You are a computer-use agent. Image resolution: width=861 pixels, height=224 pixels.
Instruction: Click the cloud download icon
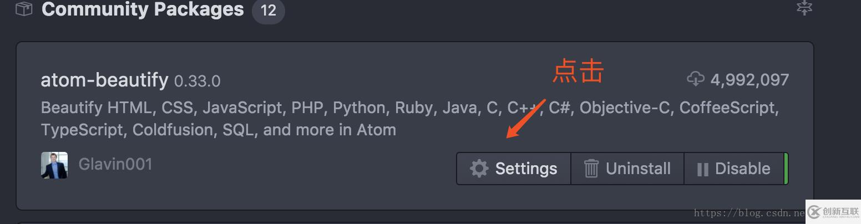pyautogui.click(x=696, y=80)
